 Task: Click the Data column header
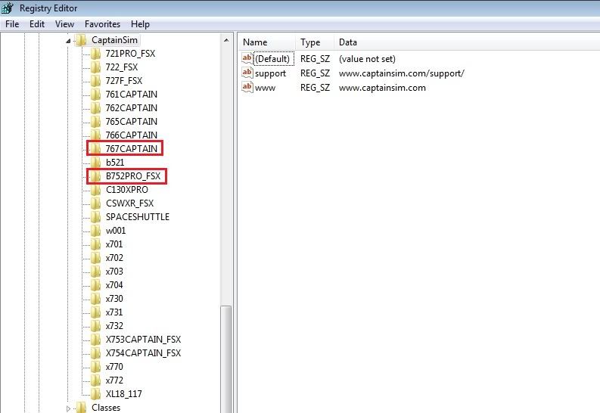click(x=348, y=42)
